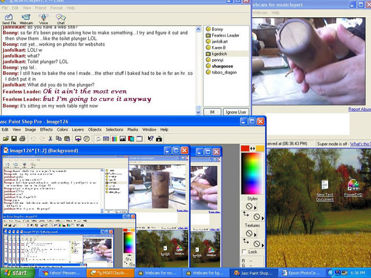Expand background Textures flyout arrow

coord(263,244)
